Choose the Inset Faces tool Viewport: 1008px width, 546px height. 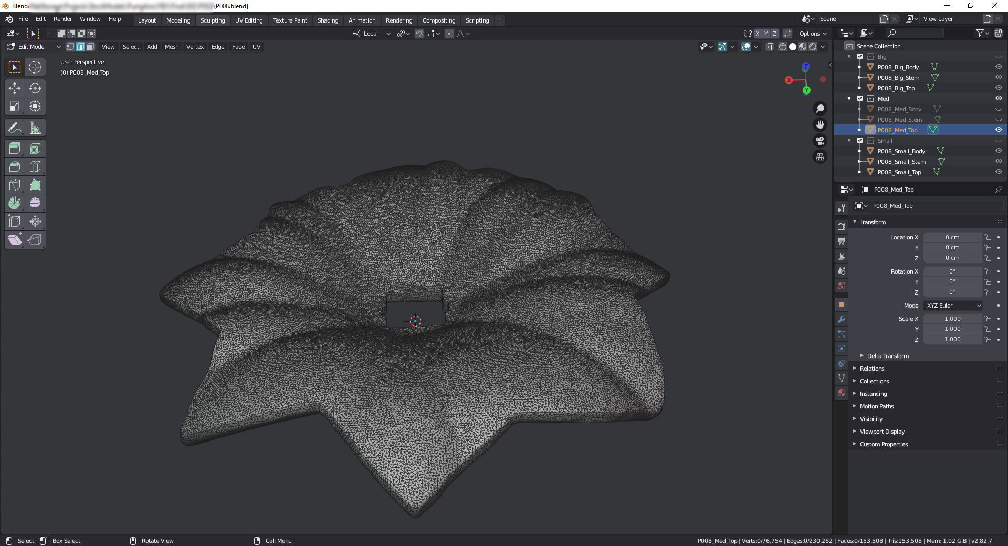(35, 149)
